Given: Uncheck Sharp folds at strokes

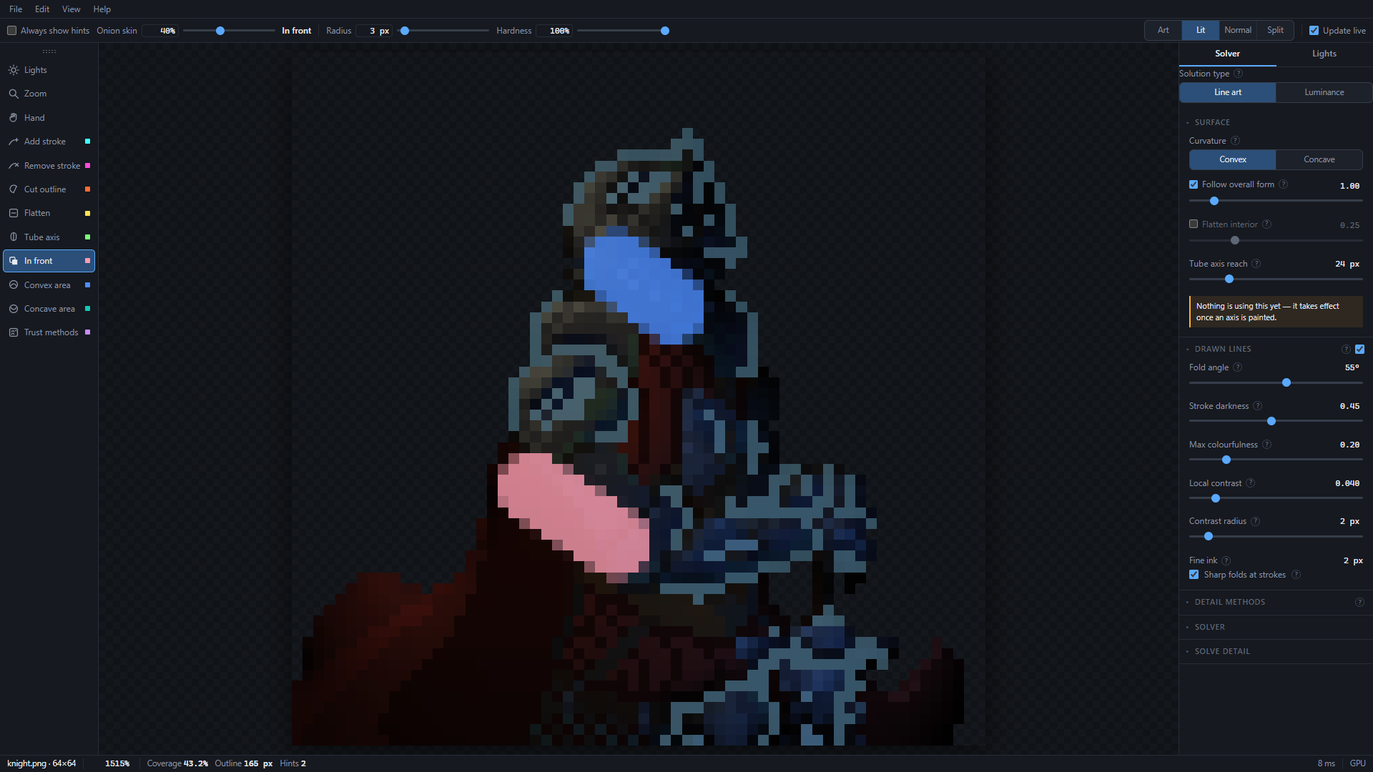Looking at the screenshot, I should coord(1194,575).
